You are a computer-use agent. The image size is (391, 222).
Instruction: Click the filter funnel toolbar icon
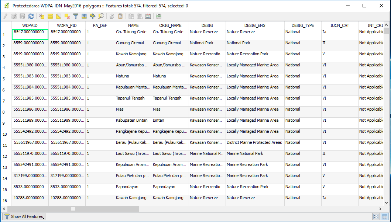[76, 17]
